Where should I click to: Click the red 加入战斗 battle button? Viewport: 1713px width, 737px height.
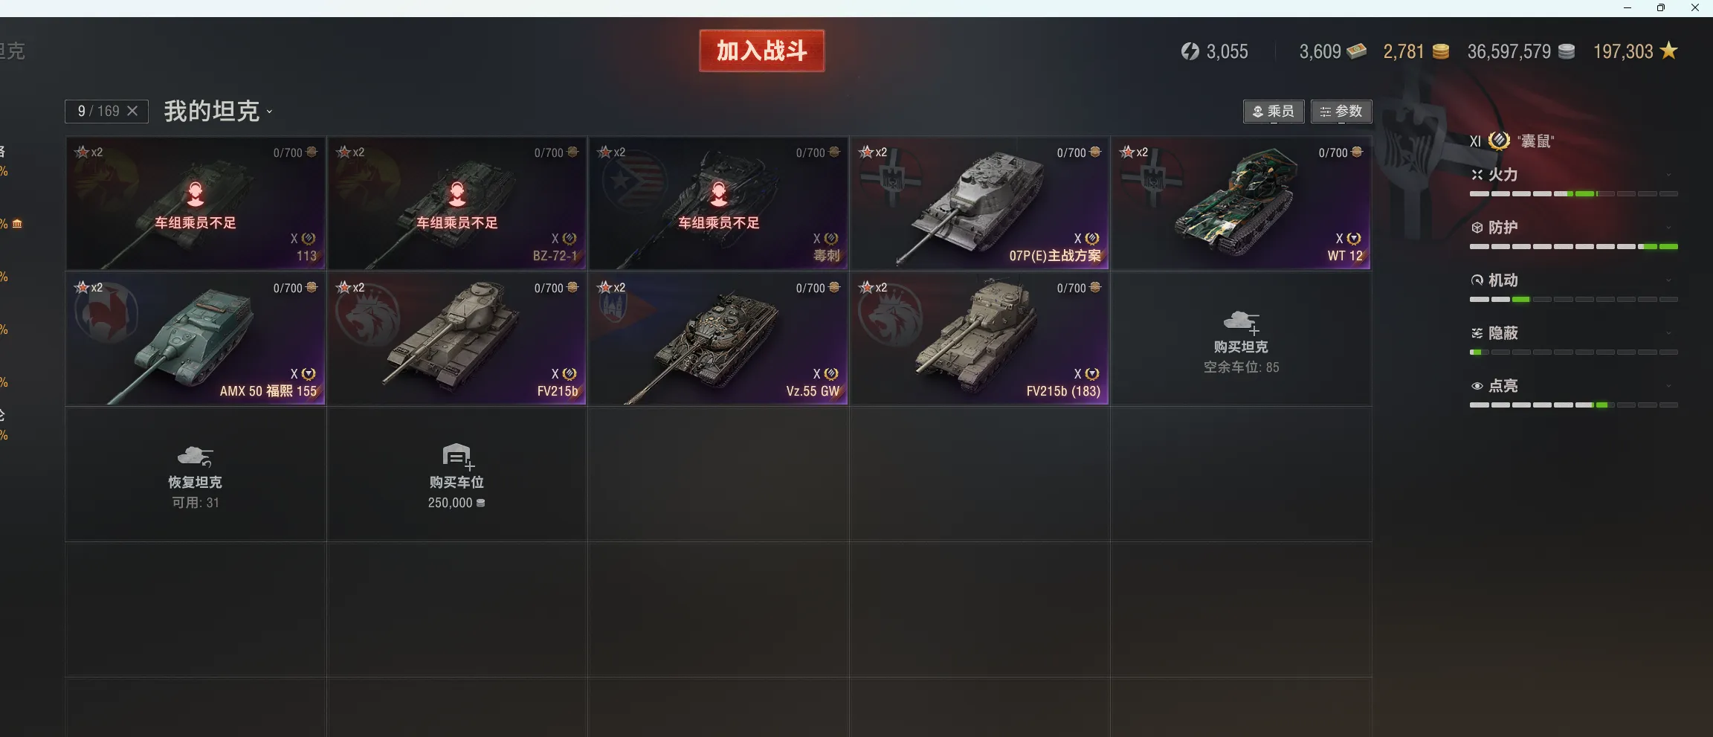pyautogui.click(x=762, y=51)
